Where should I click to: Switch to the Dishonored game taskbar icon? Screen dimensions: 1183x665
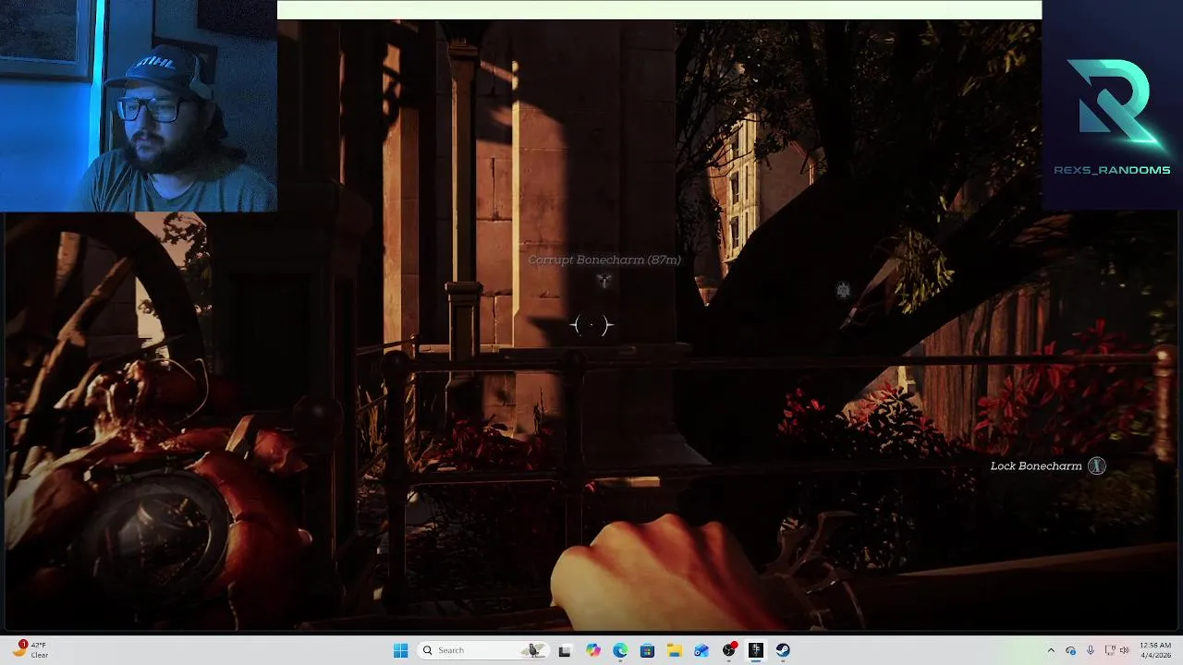(x=756, y=650)
